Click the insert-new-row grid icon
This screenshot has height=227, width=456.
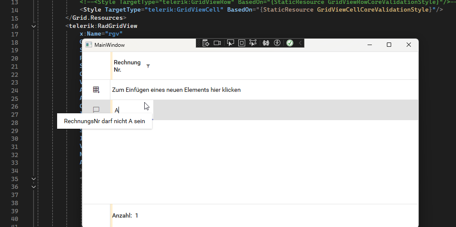click(x=96, y=90)
